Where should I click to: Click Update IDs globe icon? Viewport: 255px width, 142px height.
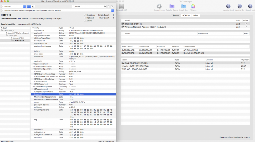239,6
